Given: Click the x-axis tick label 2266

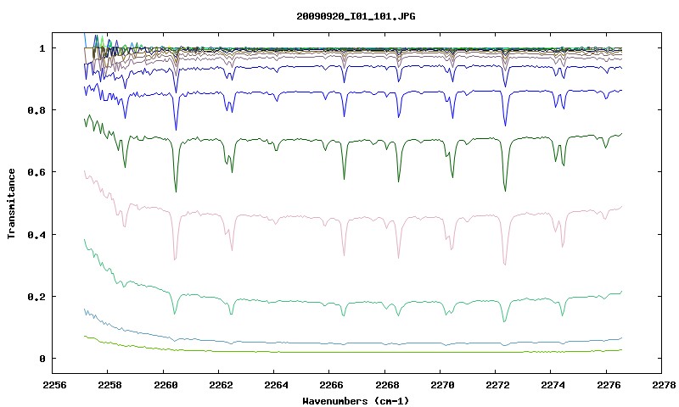Looking at the screenshot, I should [331, 385].
